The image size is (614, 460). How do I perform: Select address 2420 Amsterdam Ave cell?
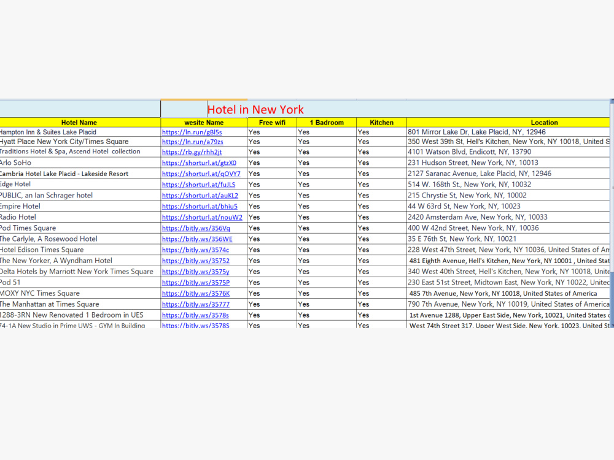click(508, 217)
